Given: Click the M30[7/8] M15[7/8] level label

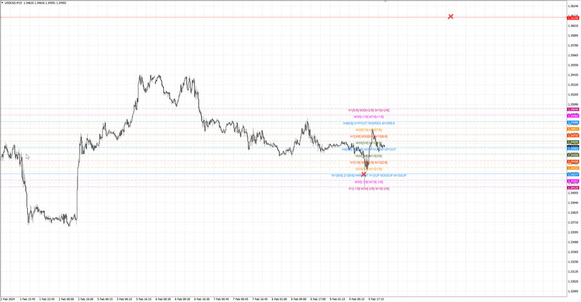Looking at the screenshot, I should [x=369, y=130].
